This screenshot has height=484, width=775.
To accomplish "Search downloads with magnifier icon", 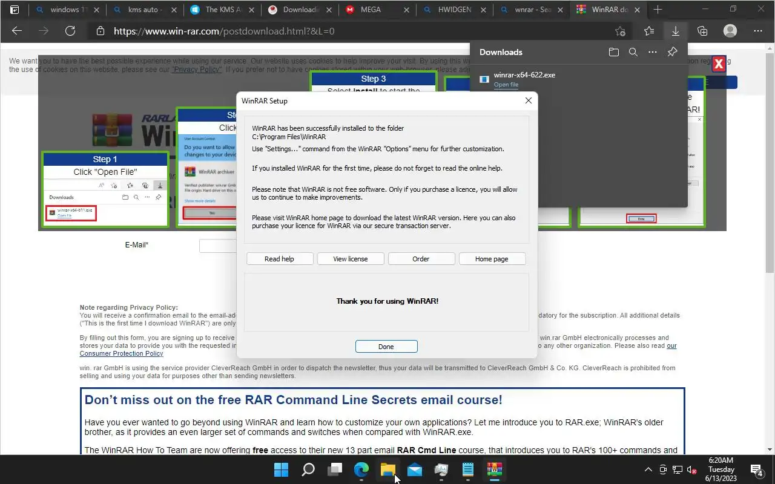I will (x=633, y=52).
